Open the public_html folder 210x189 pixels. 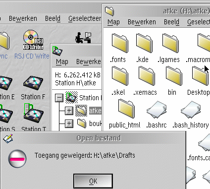[x=126, y=109]
